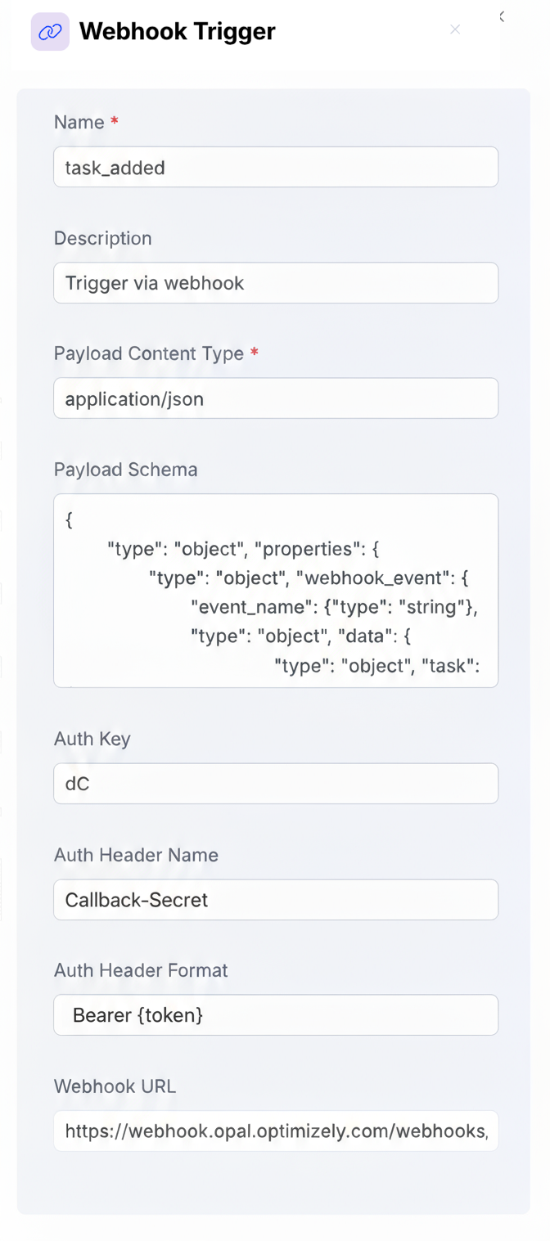The height and width of the screenshot is (1241, 550).
Task: Click inside the Payload Schema JSON editor
Action: coord(276,590)
